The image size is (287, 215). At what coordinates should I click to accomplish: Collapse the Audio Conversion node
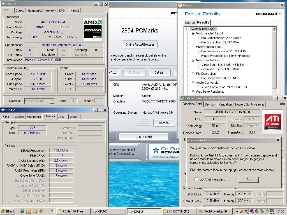[193, 83]
